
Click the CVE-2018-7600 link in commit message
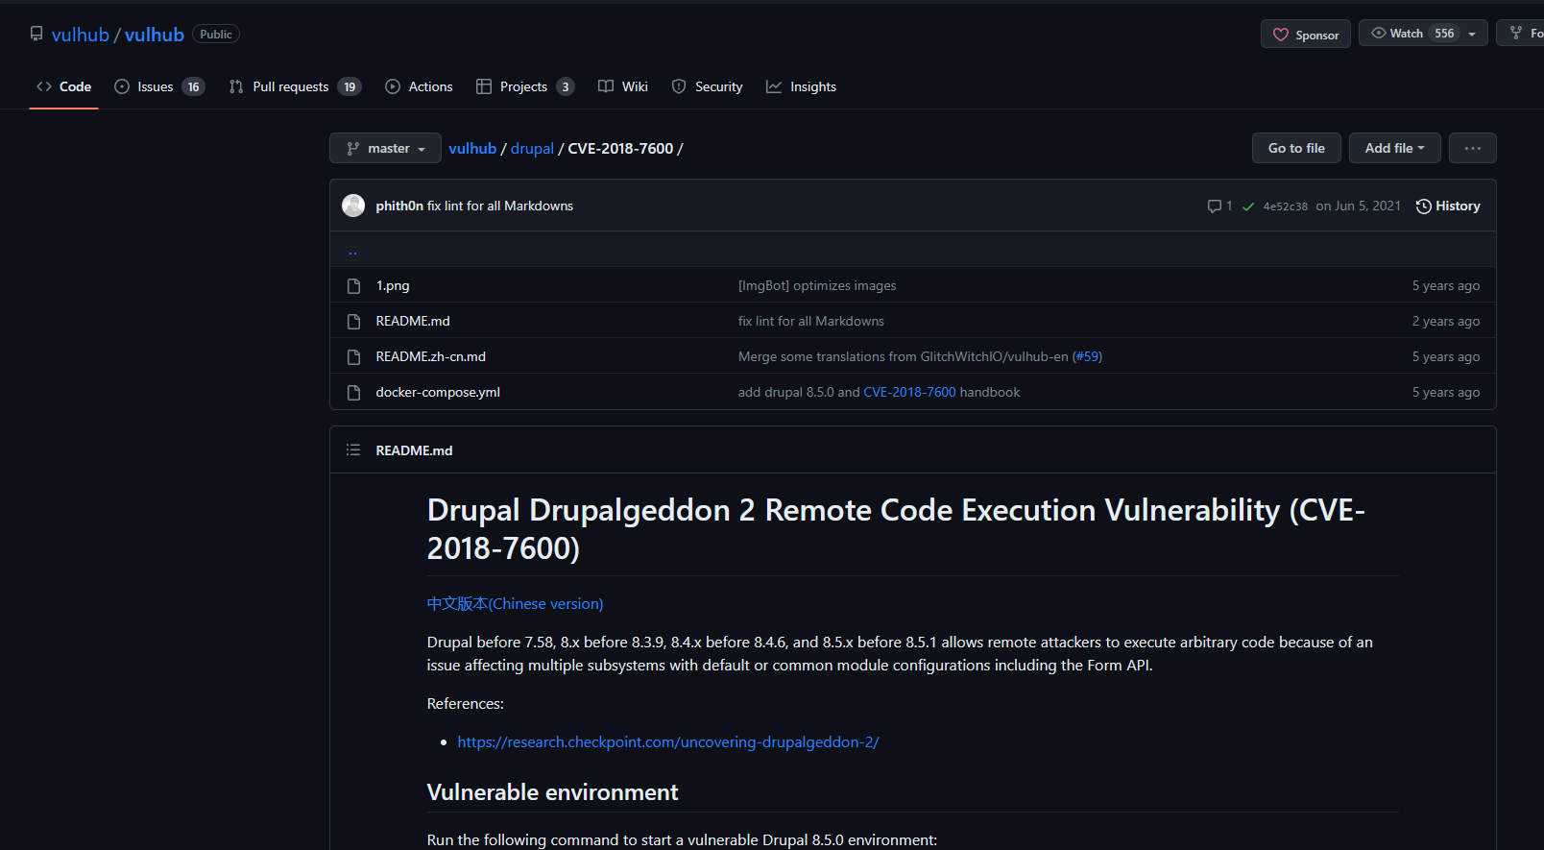point(909,393)
